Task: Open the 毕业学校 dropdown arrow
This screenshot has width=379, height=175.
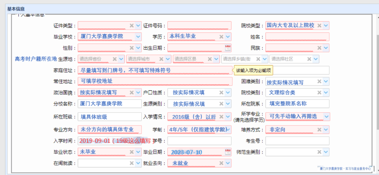Action: pos(138,37)
